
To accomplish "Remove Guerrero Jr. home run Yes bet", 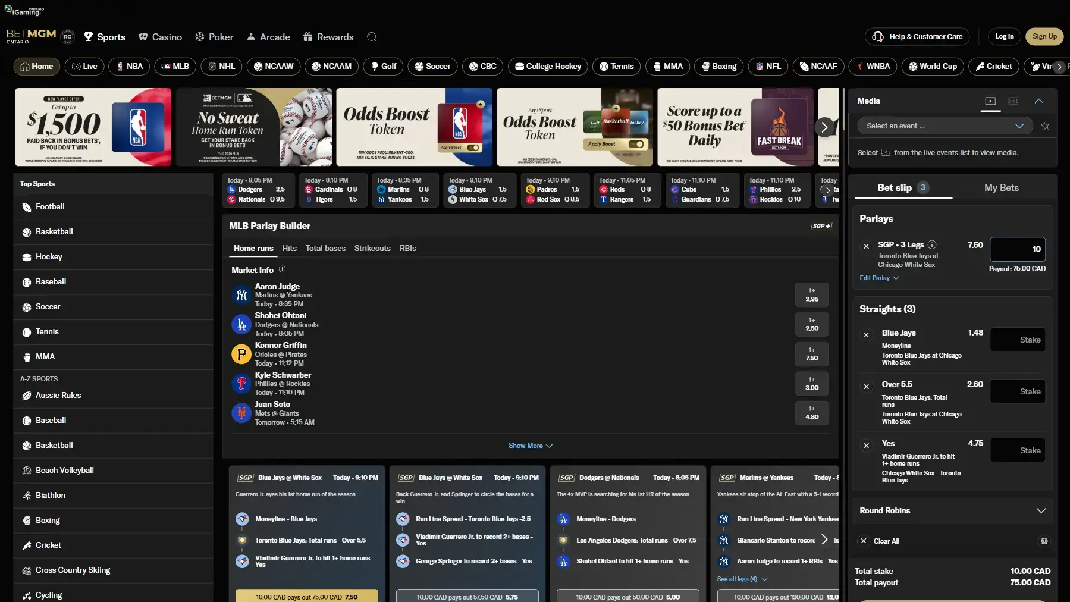I will tap(866, 446).
